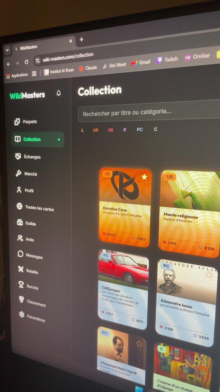Screen dimensions: 220x392
Task: Click the Classement badge icon
Action: coord(22,300)
